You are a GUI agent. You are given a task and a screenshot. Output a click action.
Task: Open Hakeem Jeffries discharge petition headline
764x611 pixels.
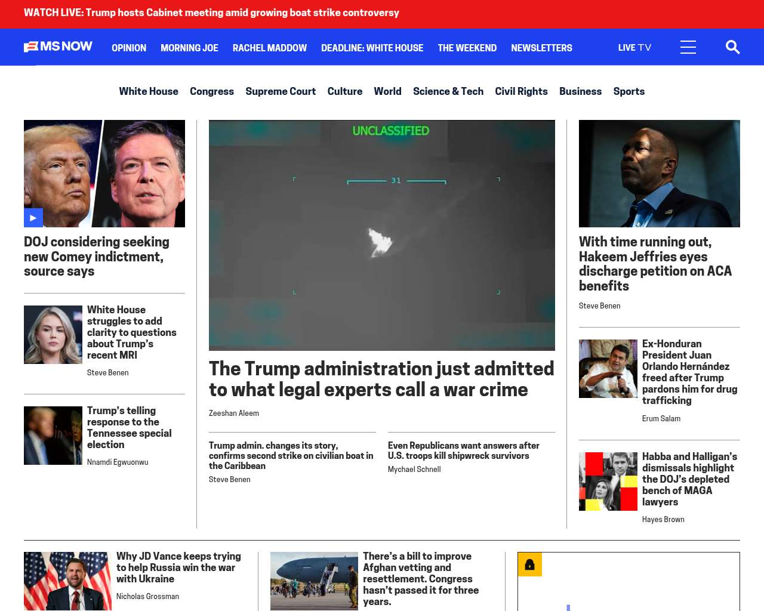655,264
